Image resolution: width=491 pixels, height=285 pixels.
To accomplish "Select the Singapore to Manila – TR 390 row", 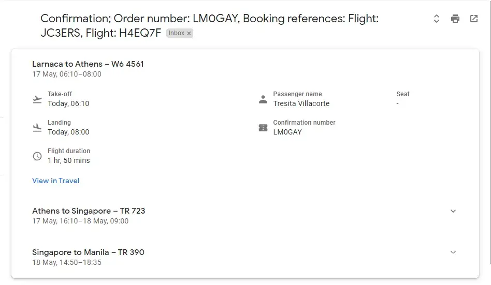I will tap(88, 252).
